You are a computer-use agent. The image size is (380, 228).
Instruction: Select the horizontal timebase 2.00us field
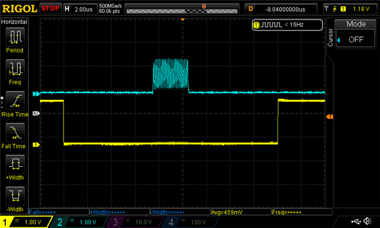[x=80, y=9]
